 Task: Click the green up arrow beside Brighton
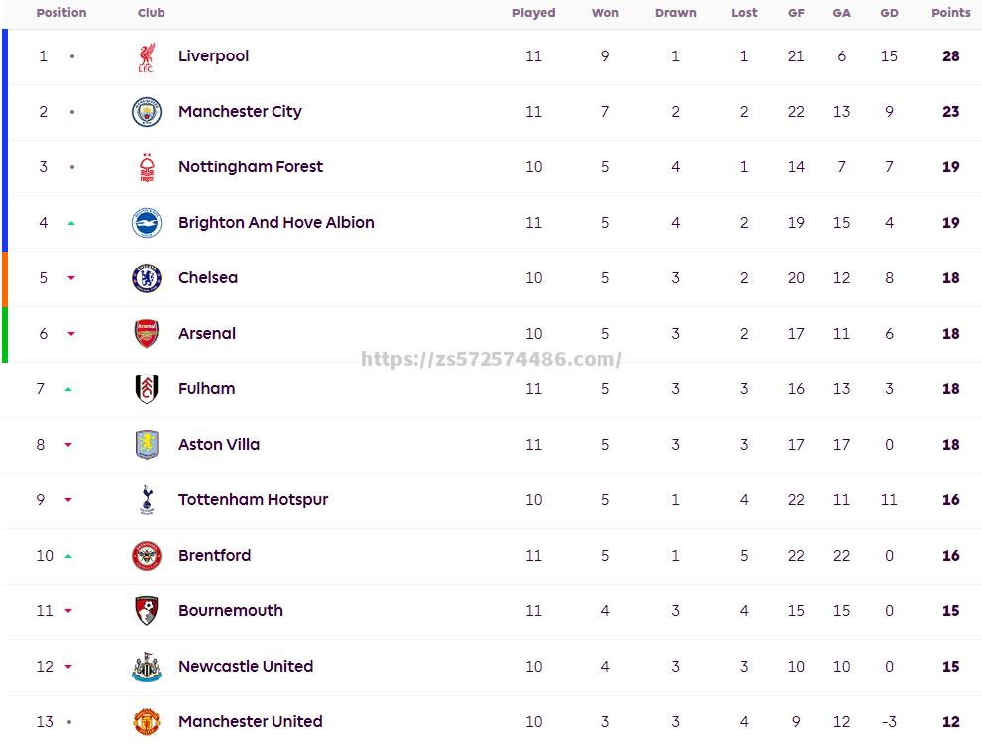[x=71, y=223]
